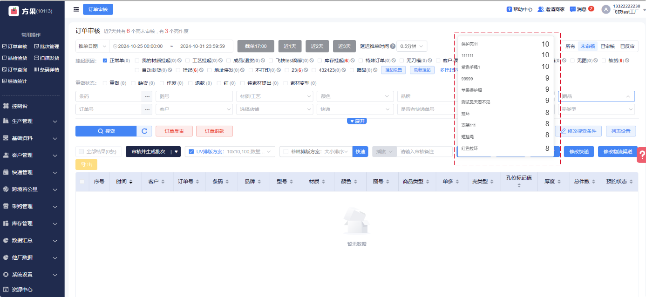
Task: Open the 颜色 filter dropdown
Action: [355, 96]
